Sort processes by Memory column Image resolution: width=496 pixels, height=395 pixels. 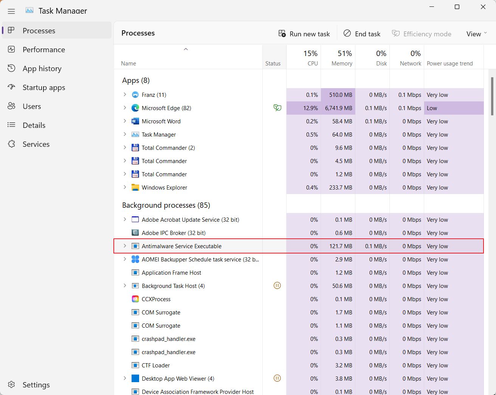pos(338,57)
